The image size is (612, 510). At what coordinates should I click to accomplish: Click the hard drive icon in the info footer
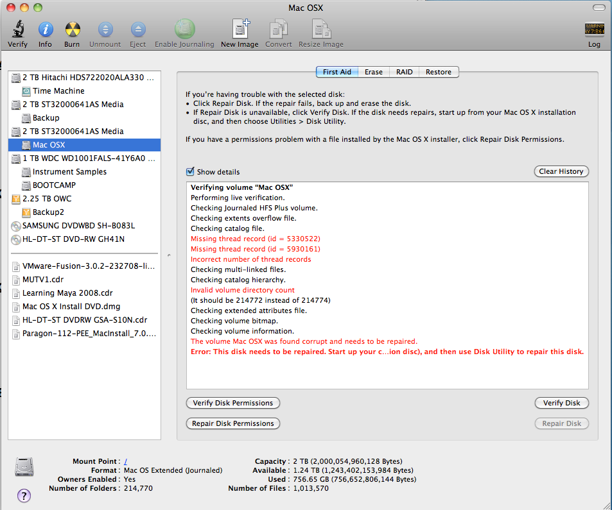24,467
